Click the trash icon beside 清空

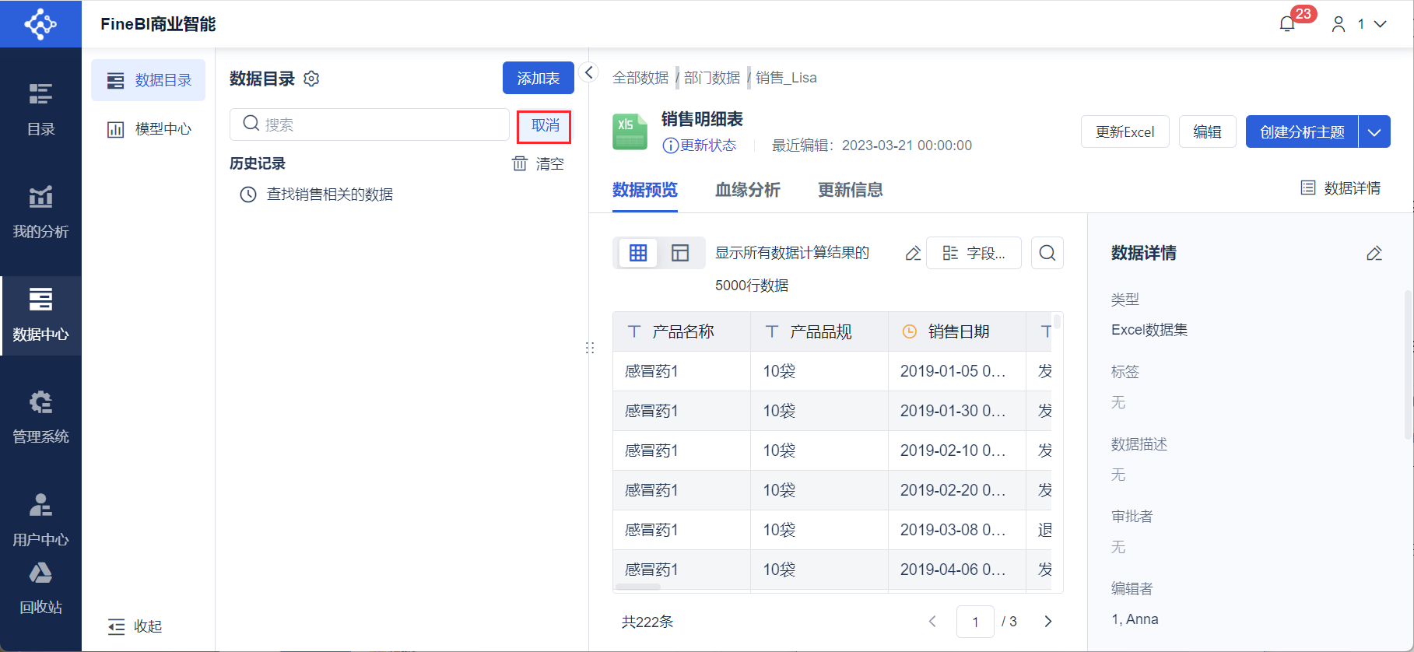coord(519,163)
